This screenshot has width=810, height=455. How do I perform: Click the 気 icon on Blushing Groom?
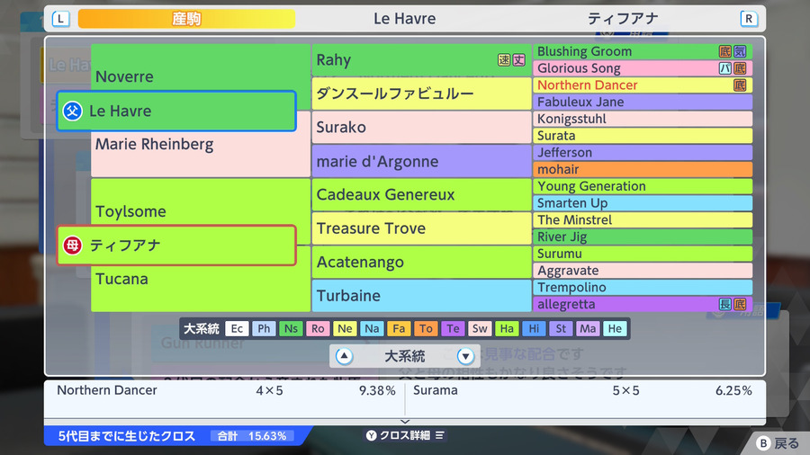pyautogui.click(x=740, y=51)
